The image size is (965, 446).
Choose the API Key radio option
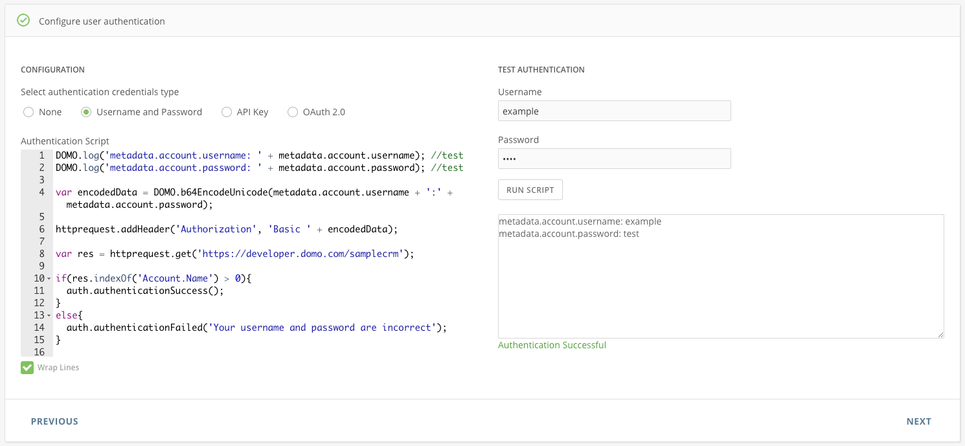click(227, 112)
